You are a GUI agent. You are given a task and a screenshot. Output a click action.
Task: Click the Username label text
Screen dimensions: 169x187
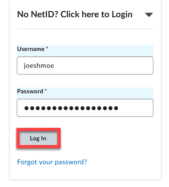point(31,49)
